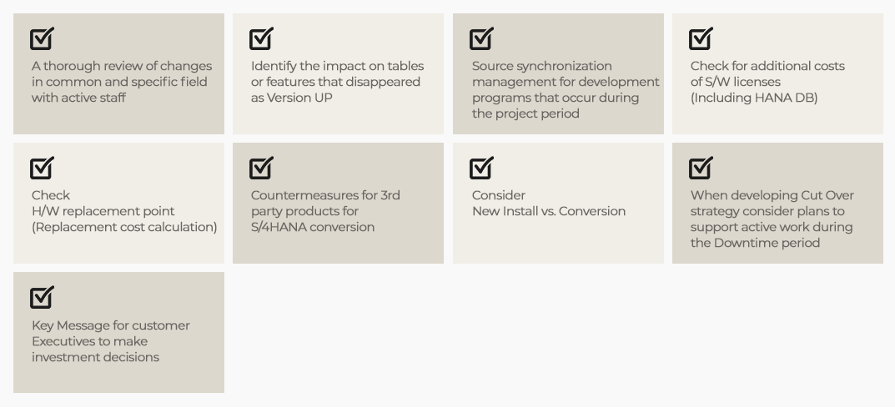Click the checkmark icon above 'Countermeasures for 3rd party'
This screenshot has height=408, width=895.
coord(261,169)
